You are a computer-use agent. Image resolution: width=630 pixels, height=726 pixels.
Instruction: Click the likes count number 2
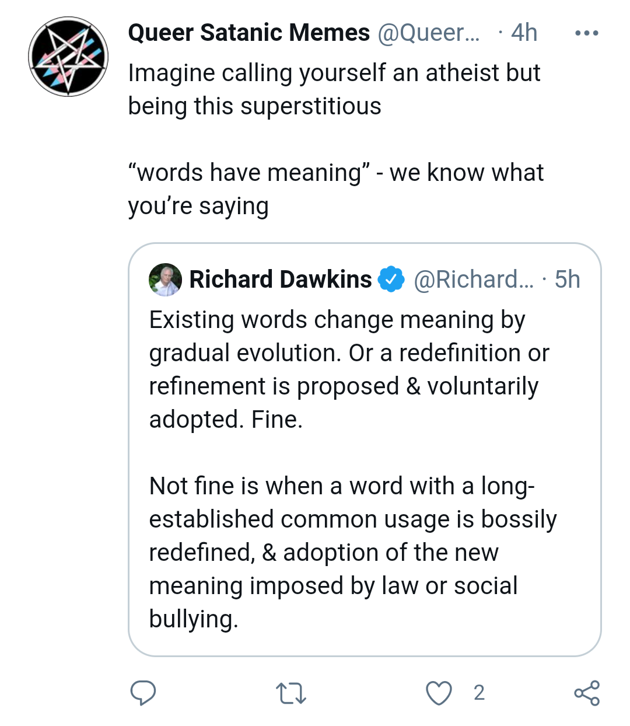click(x=479, y=693)
